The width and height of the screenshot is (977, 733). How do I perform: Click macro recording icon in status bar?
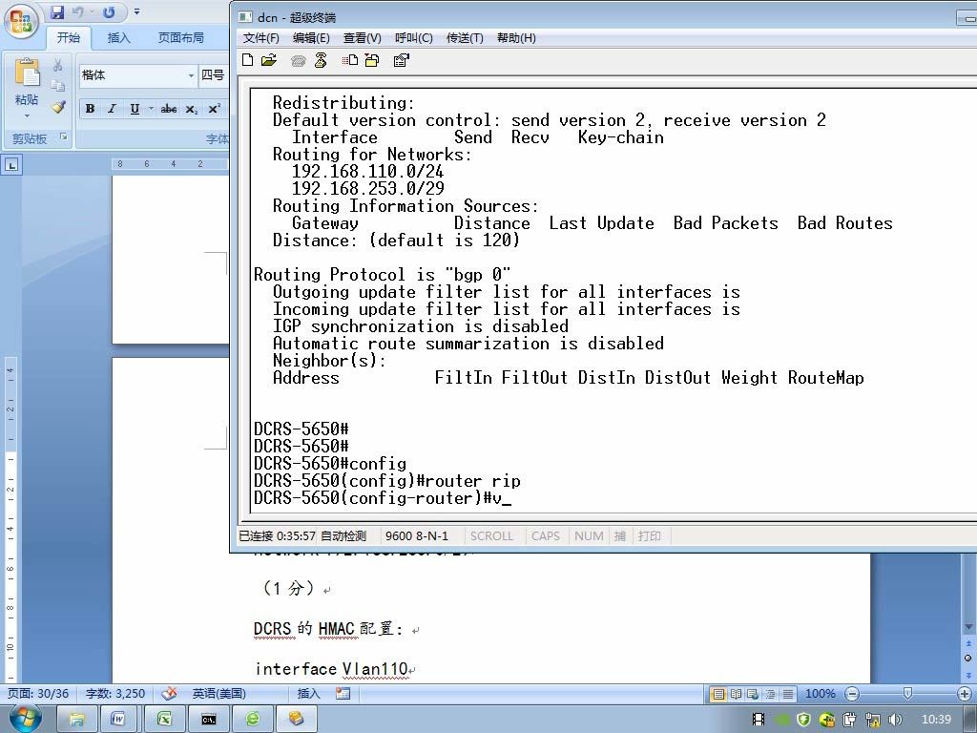(x=343, y=693)
